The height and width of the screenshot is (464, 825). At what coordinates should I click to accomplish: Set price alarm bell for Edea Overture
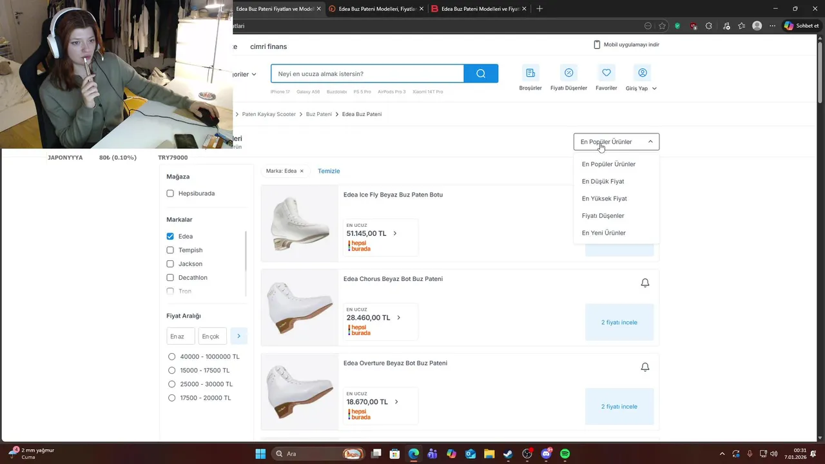click(645, 367)
